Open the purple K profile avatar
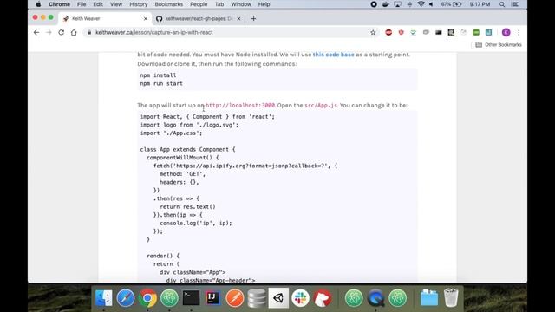The height and width of the screenshot is (312, 555). [506, 32]
